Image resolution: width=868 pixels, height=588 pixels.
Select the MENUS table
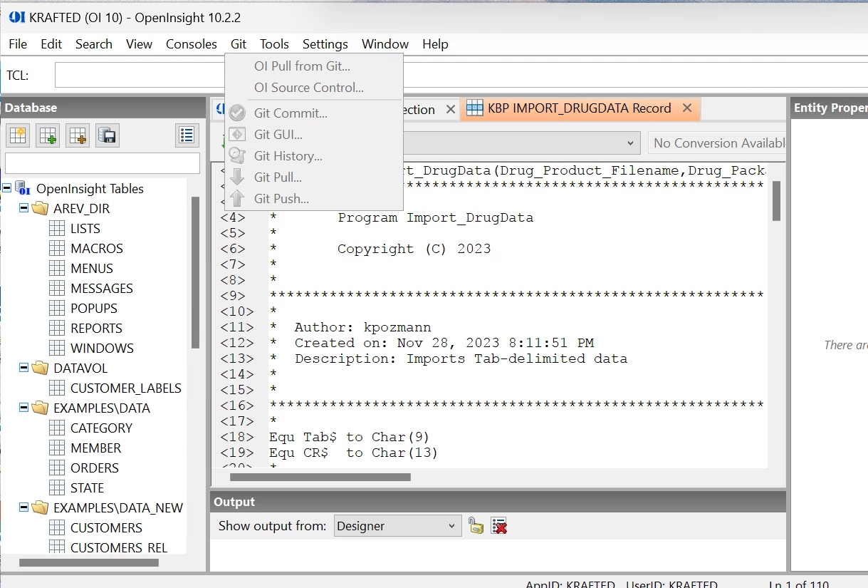(x=92, y=269)
